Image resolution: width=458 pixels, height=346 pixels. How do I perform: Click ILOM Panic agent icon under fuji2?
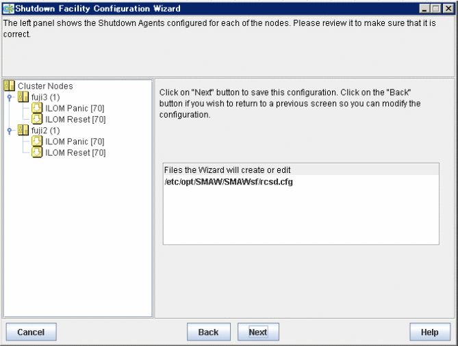[x=37, y=141]
